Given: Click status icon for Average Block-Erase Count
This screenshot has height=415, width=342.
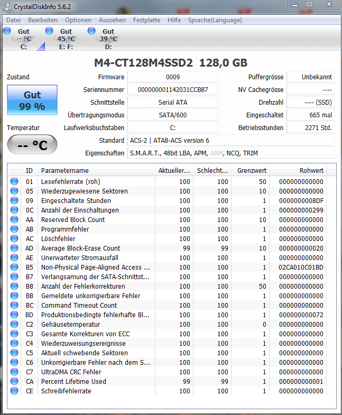Looking at the screenshot, I should 14,248.
